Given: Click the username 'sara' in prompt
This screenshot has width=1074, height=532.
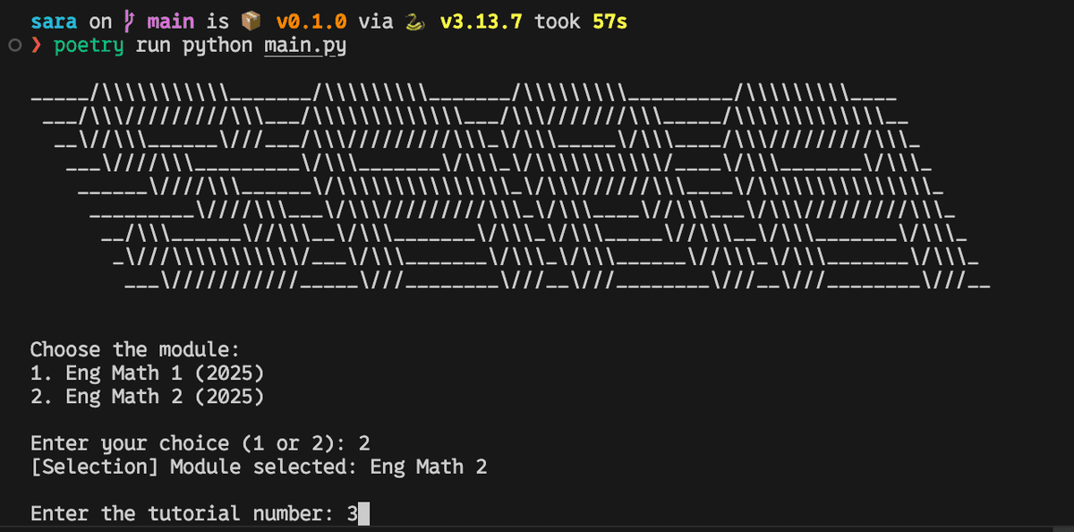Looking at the screenshot, I should tap(54, 21).
